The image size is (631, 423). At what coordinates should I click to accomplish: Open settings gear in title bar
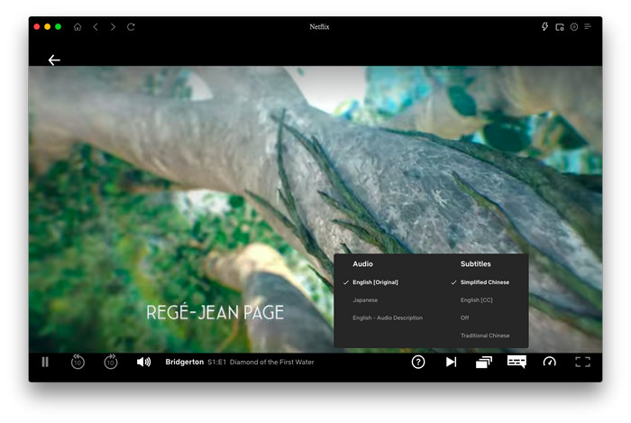(574, 26)
